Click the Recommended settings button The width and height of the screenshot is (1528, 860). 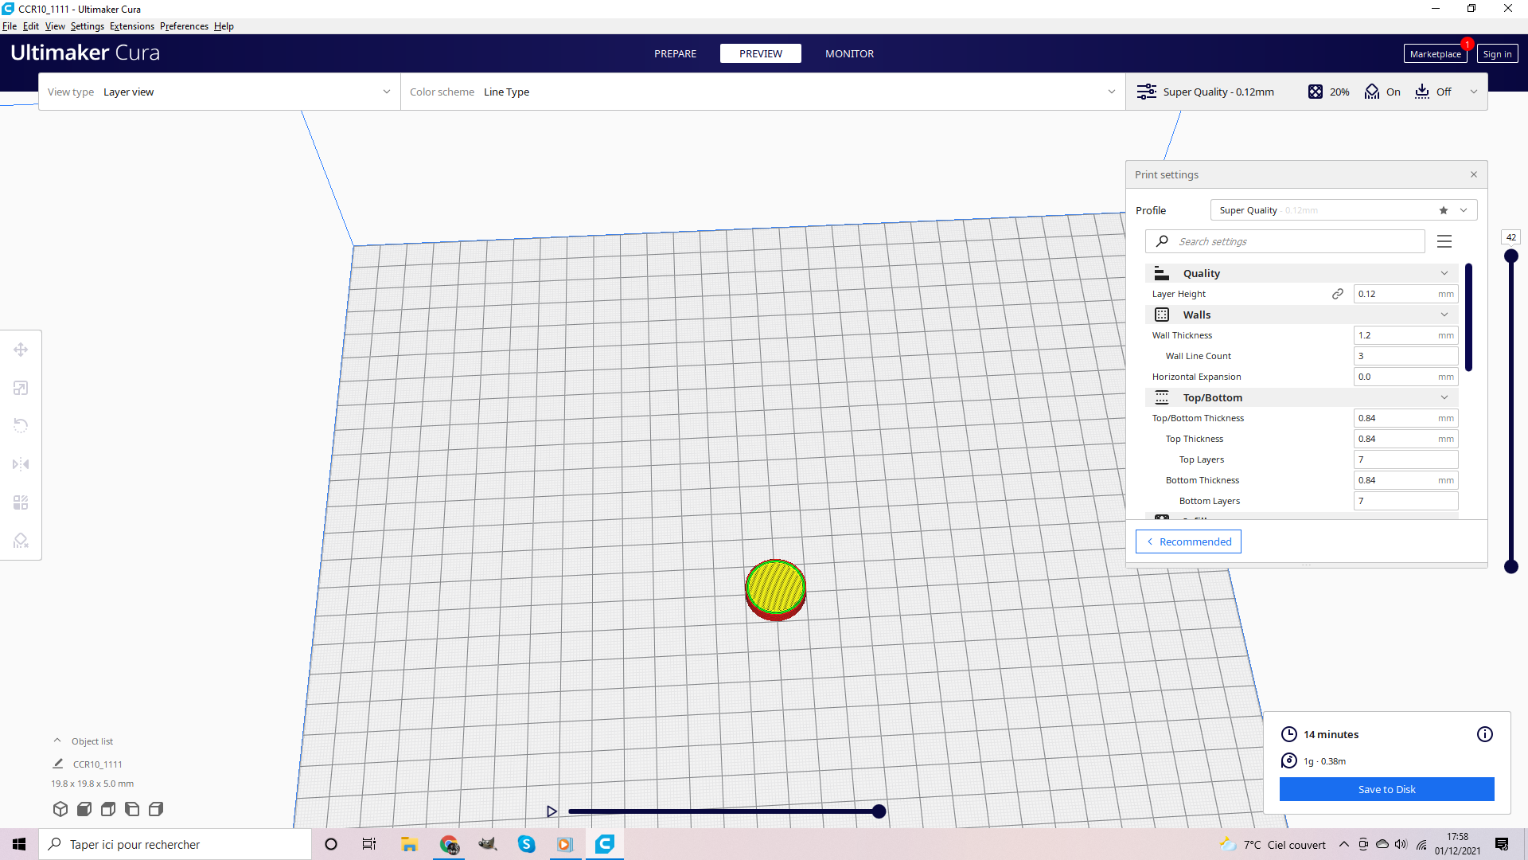click(x=1188, y=541)
